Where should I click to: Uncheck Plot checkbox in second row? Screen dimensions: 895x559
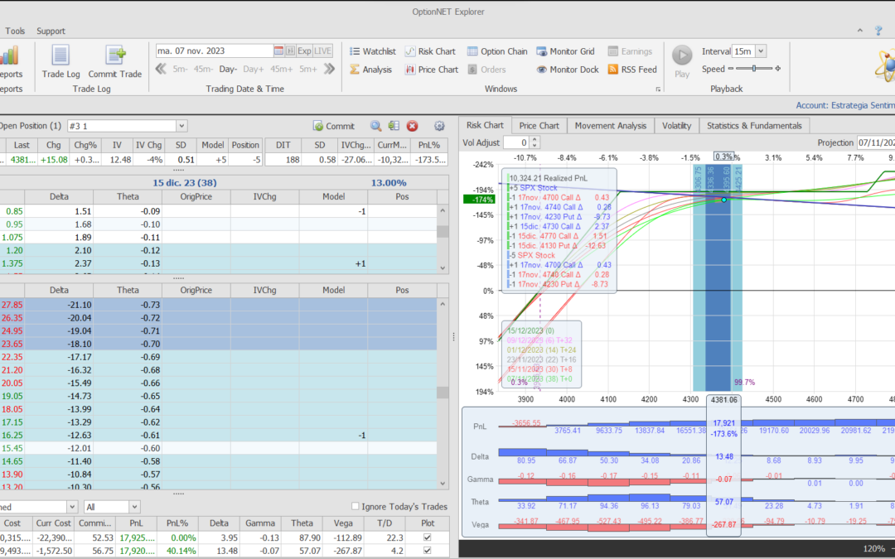pos(427,552)
